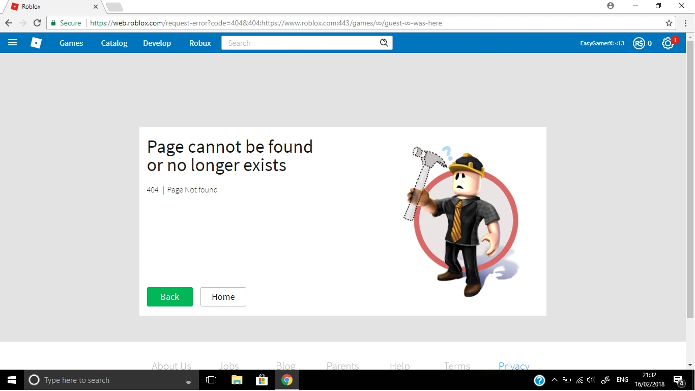This screenshot has height=391, width=695.
Task: Click the Home button
Action: (x=223, y=297)
